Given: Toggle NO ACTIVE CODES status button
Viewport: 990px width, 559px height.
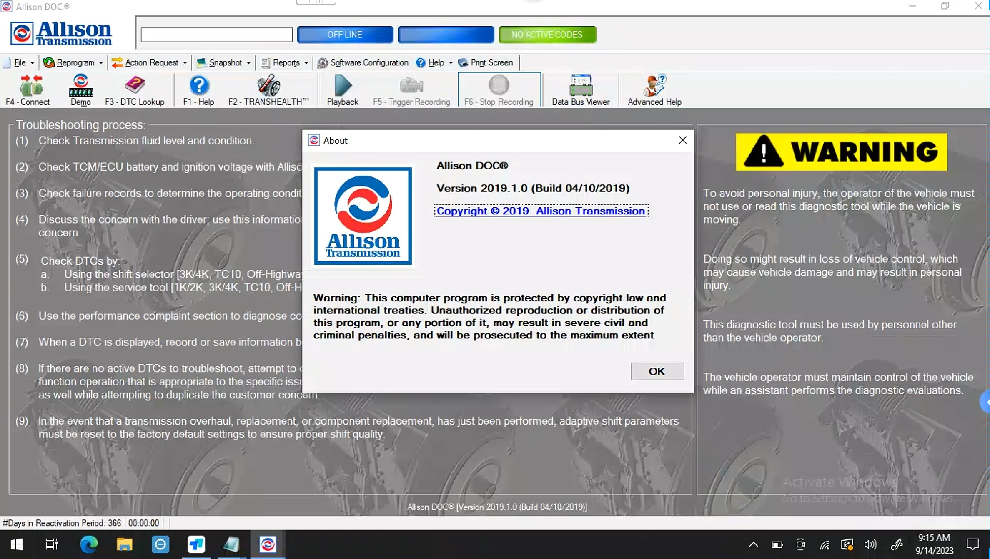Looking at the screenshot, I should 547,35.
